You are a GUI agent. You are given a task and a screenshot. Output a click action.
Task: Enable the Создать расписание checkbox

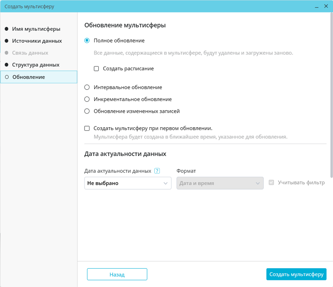(x=96, y=69)
